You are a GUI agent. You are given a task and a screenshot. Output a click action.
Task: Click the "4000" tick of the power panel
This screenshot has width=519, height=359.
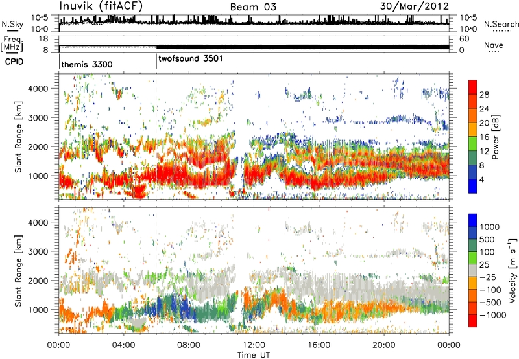pyautogui.click(x=38, y=89)
